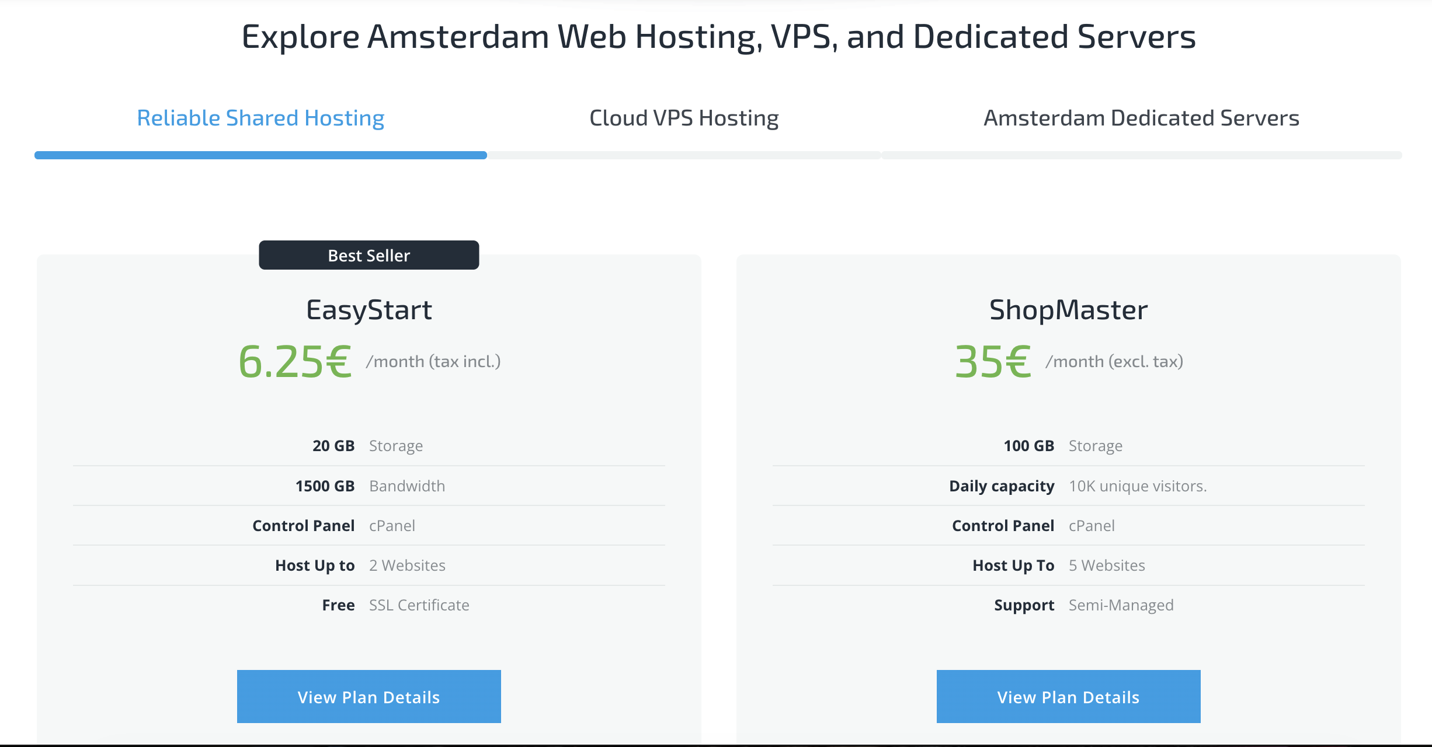The width and height of the screenshot is (1432, 747).
Task: Select the Free SSL Certificate row
Action: click(x=369, y=605)
